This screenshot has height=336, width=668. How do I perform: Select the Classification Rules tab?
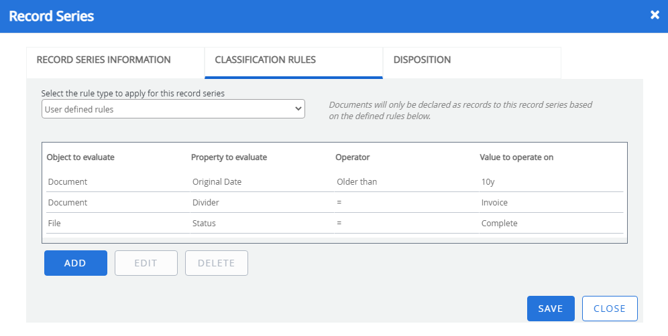click(x=265, y=60)
